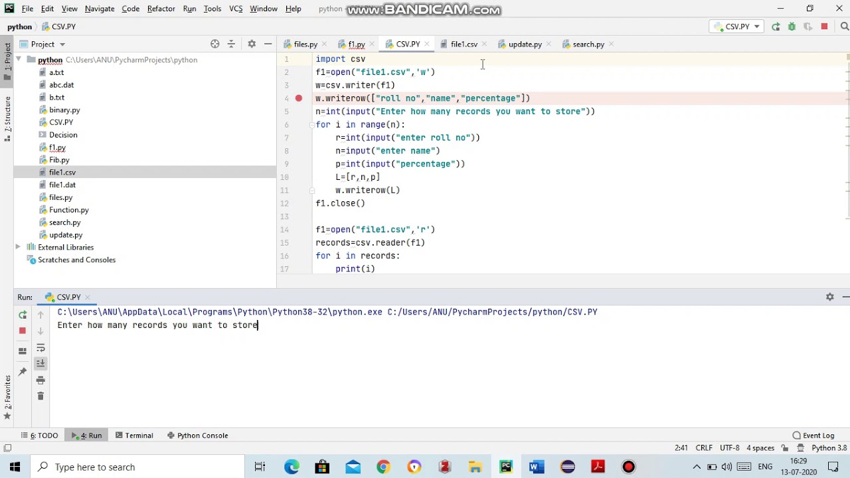Image resolution: width=850 pixels, height=478 pixels.
Task: Open the Event Log
Action: click(813, 436)
